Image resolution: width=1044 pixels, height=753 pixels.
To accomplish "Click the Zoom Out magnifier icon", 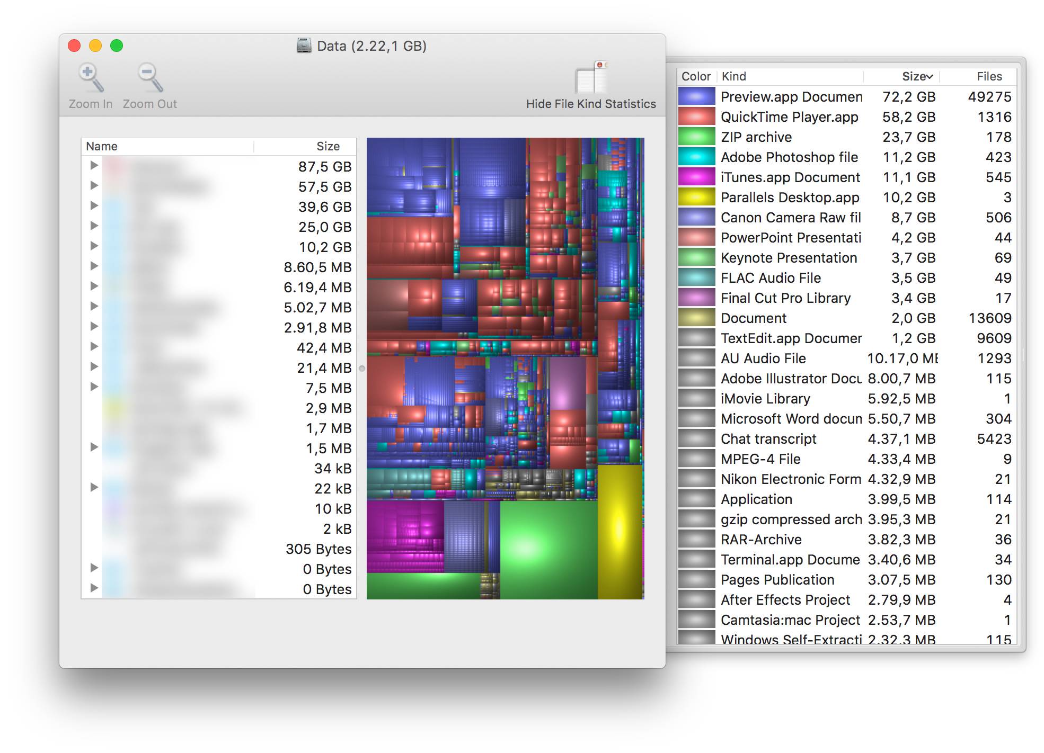I will pyautogui.click(x=150, y=77).
